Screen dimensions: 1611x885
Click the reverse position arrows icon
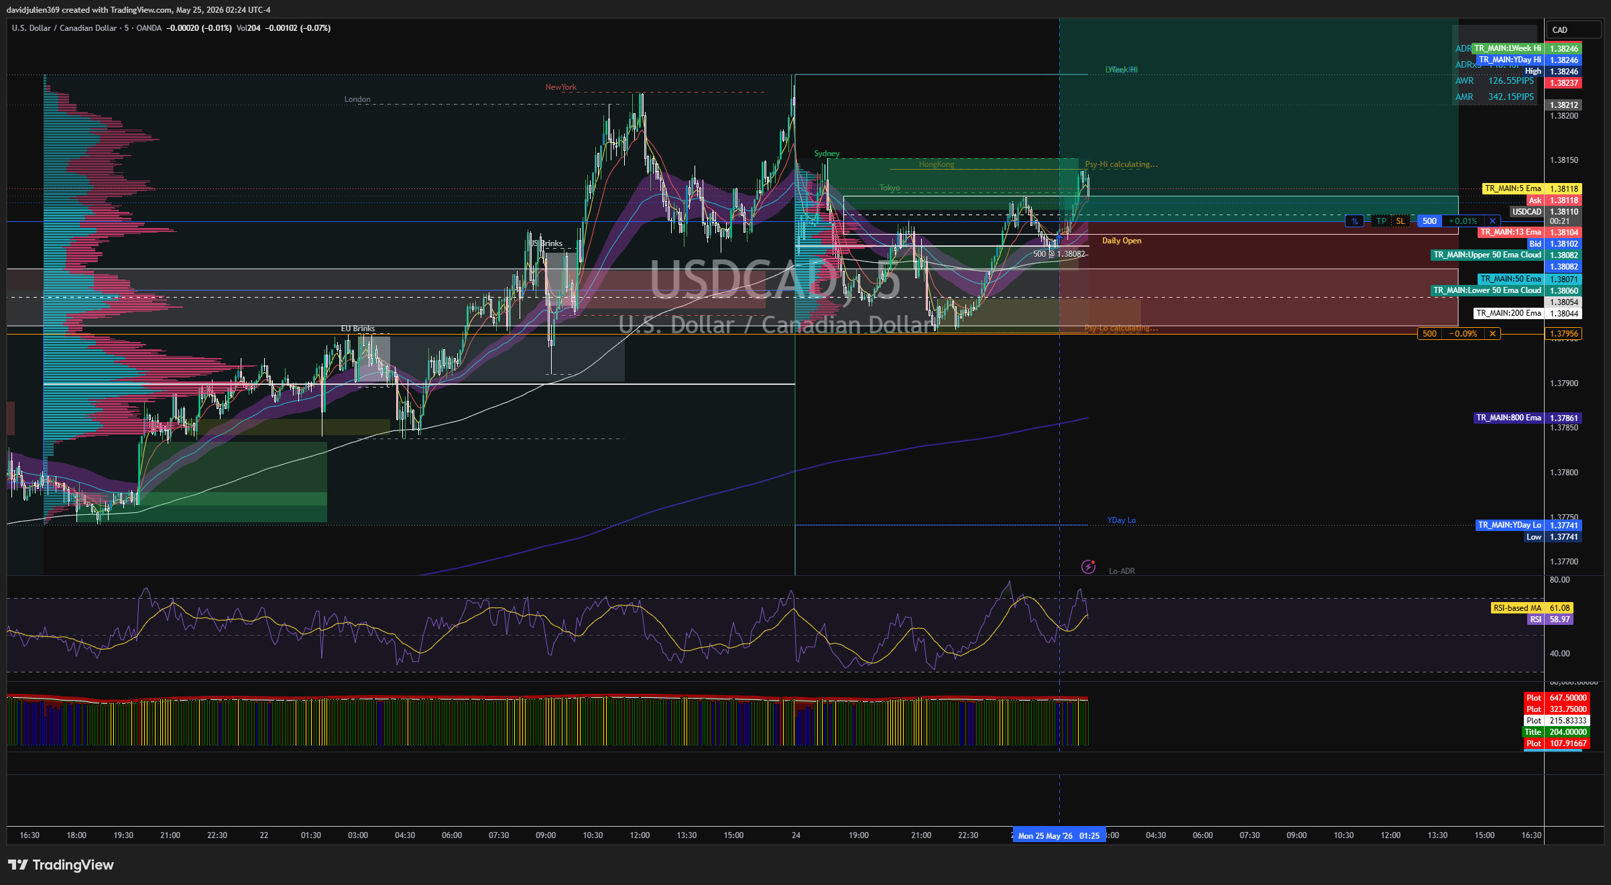tap(1354, 221)
